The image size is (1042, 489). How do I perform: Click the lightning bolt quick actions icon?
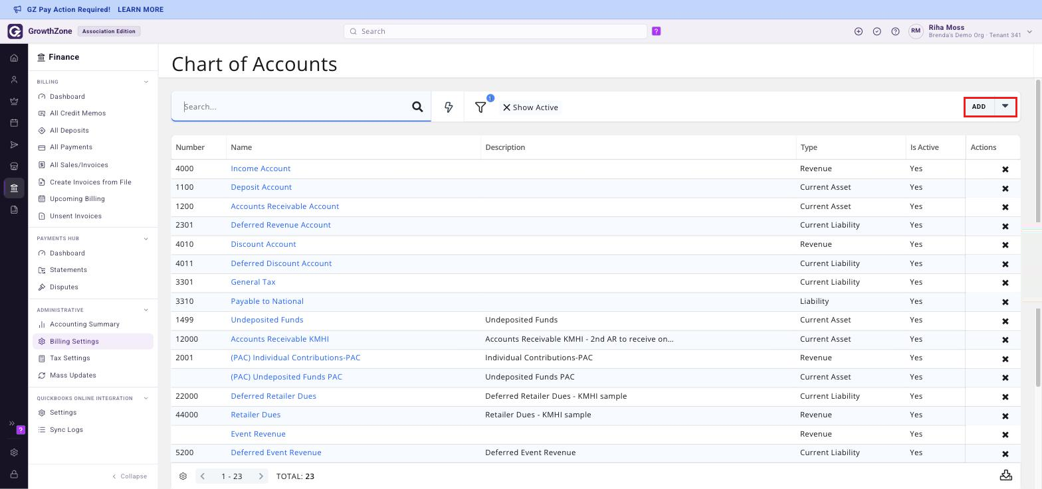click(449, 107)
